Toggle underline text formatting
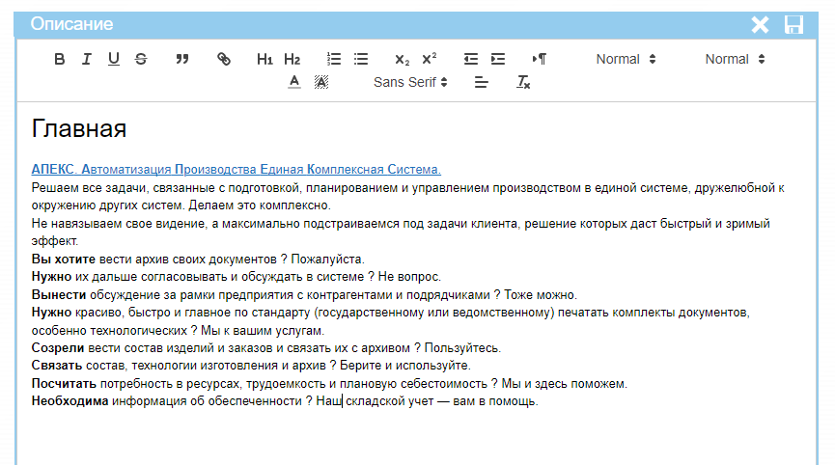The height and width of the screenshot is (465, 835). 114,59
